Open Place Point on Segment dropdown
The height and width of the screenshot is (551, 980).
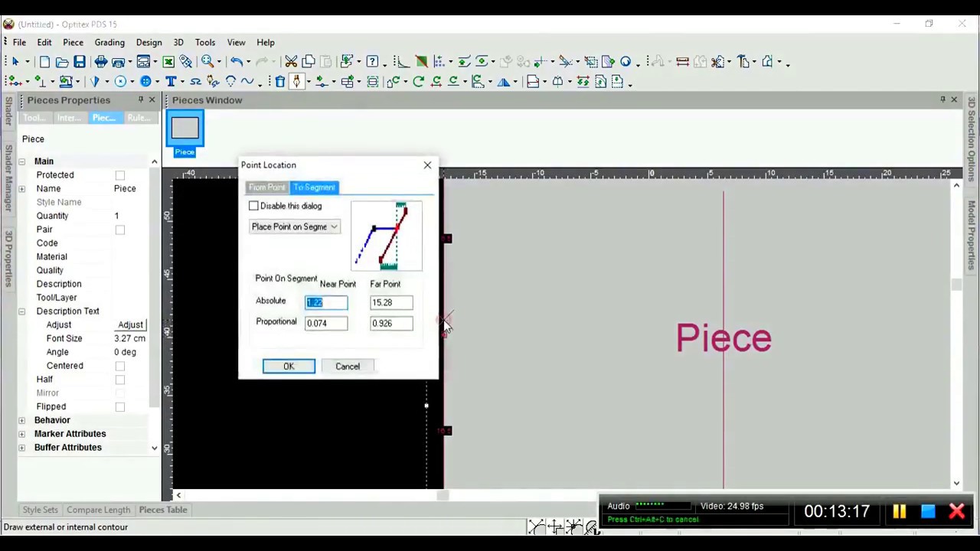click(x=295, y=227)
